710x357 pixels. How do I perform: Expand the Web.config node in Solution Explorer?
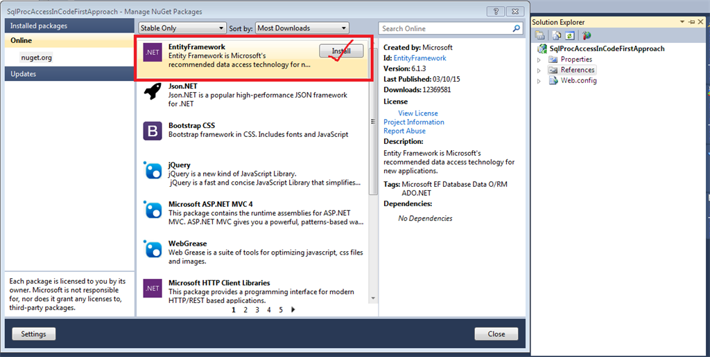point(539,81)
